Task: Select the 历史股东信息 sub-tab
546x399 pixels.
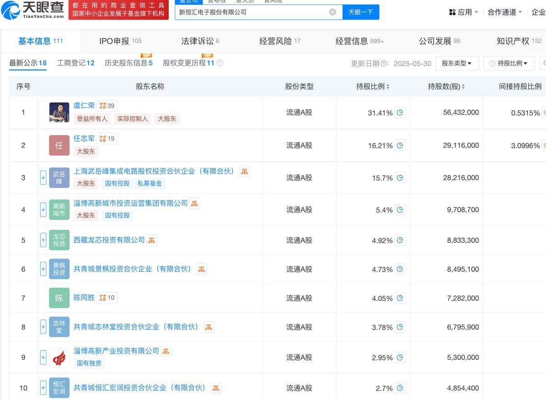Action: (x=128, y=63)
